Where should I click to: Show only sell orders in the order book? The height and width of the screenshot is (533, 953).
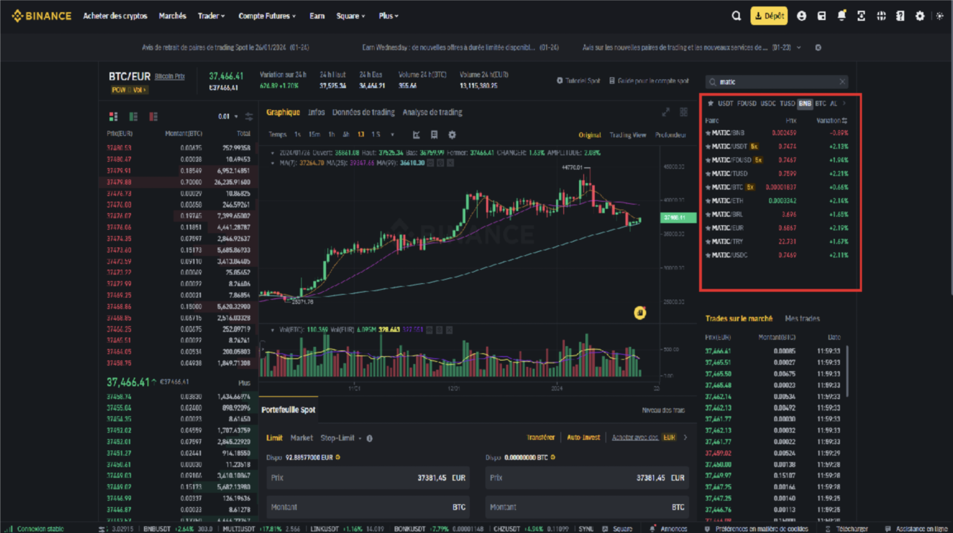pyautogui.click(x=153, y=117)
